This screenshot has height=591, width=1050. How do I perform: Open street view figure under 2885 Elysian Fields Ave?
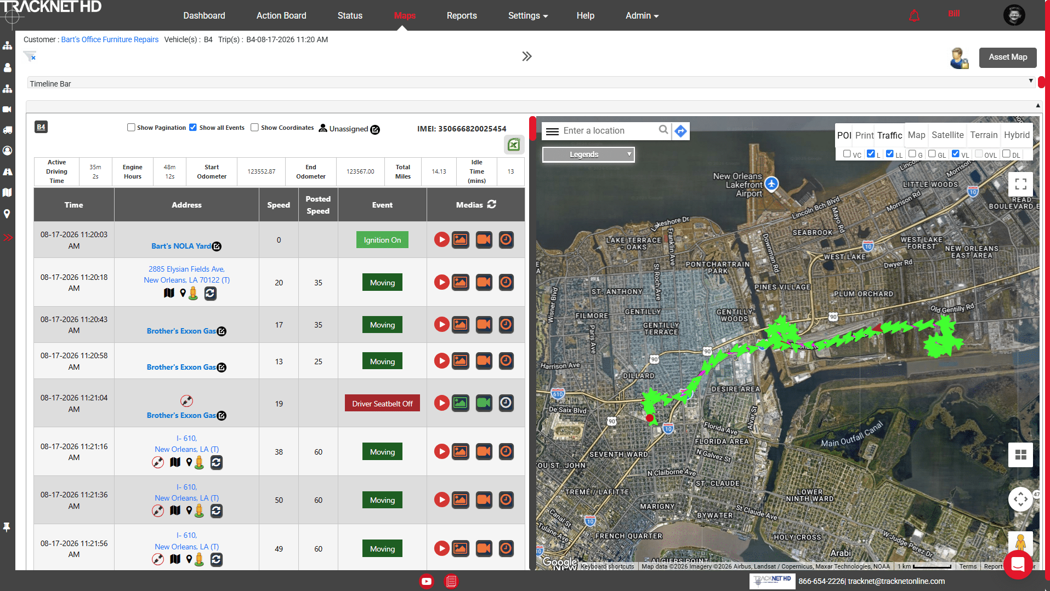pos(193,293)
